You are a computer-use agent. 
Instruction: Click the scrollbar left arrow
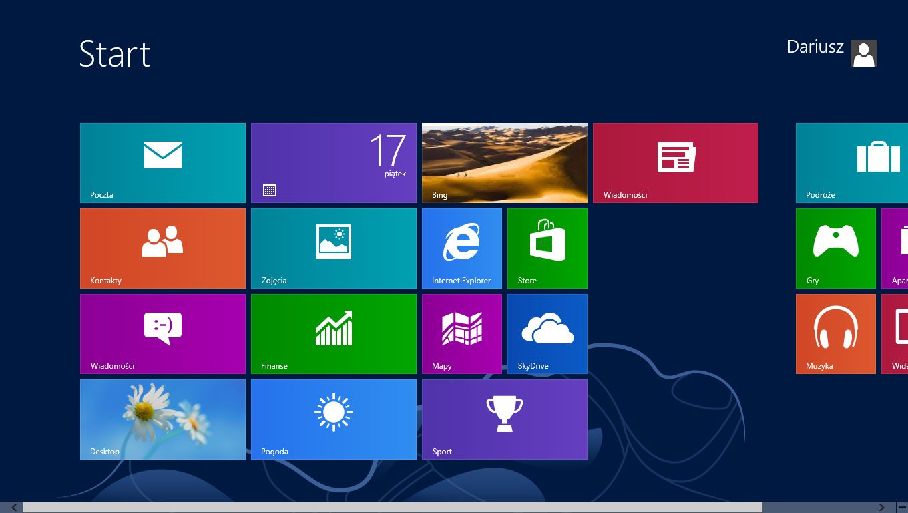[14, 508]
